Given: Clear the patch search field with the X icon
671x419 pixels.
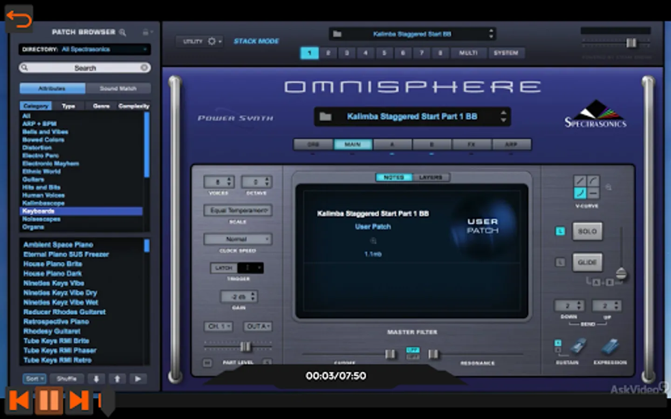Looking at the screenshot, I should click(x=144, y=68).
